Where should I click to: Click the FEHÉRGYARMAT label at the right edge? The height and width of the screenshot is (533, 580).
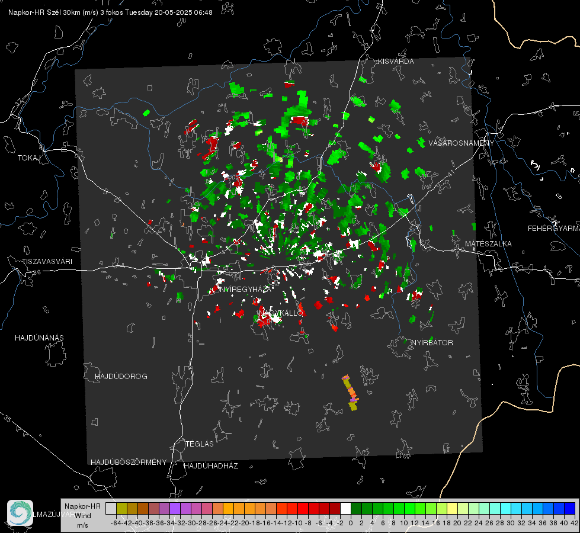[x=554, y=229]
